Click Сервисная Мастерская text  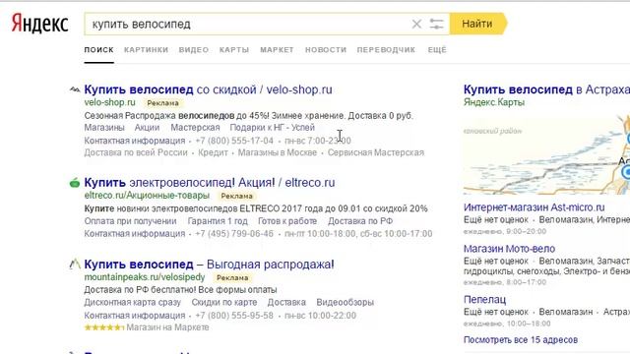[376, 153]
